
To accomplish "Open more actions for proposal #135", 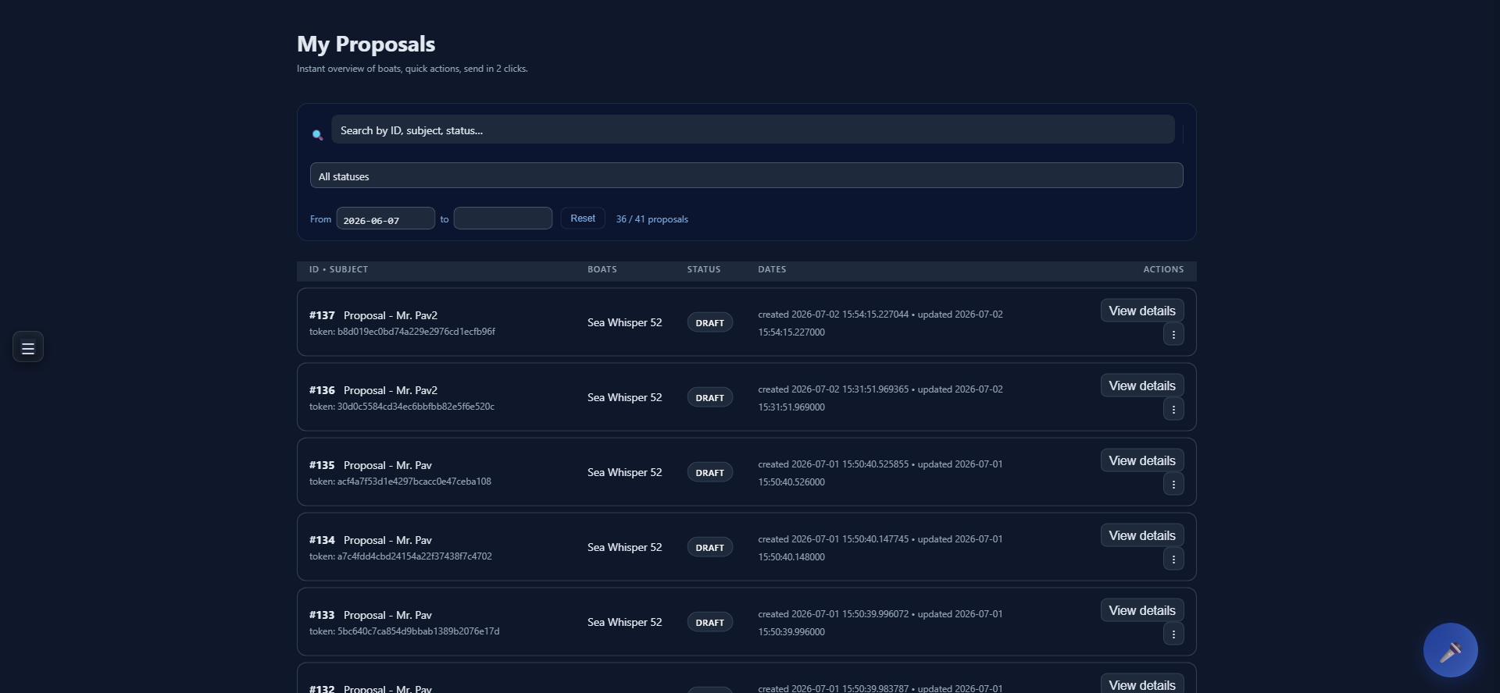I will [x=1173, y=485].
